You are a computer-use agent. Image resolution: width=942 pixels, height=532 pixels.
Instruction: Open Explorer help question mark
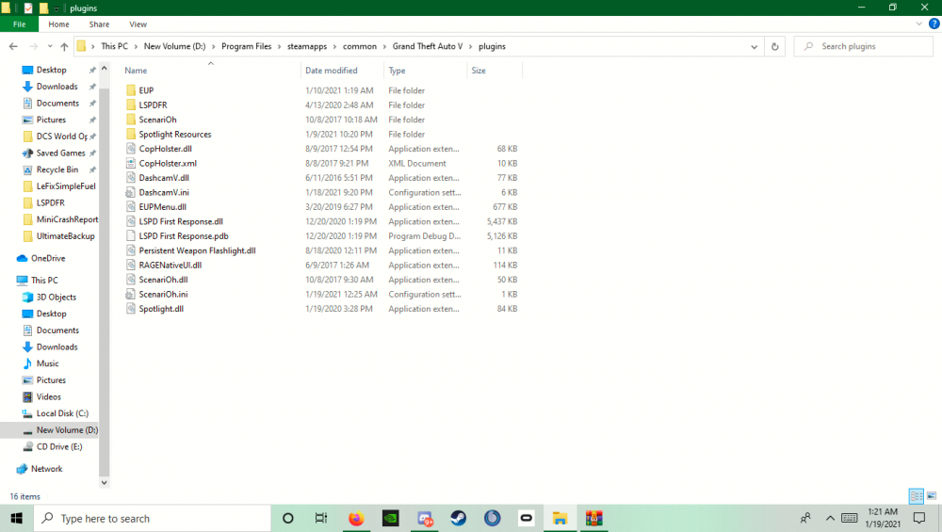point(934,24)
